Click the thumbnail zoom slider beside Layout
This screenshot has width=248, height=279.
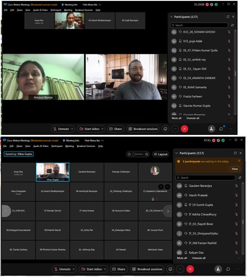click(x=138, y=154)
